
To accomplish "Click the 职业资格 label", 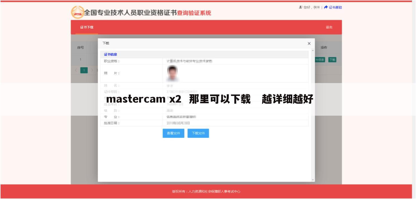I will point(112,61).
